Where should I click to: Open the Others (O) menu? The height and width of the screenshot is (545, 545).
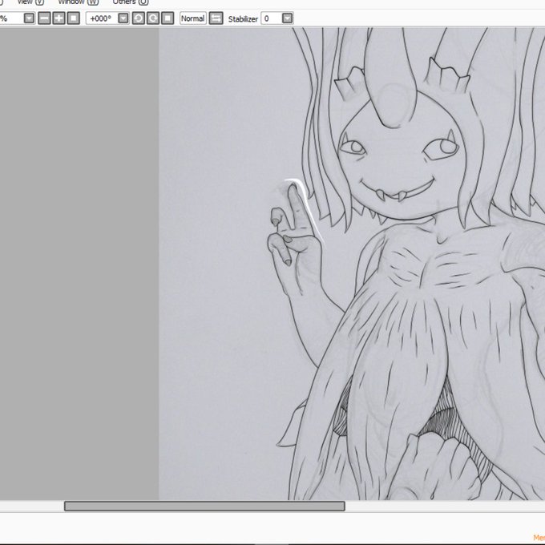click(x=131, y=2)
